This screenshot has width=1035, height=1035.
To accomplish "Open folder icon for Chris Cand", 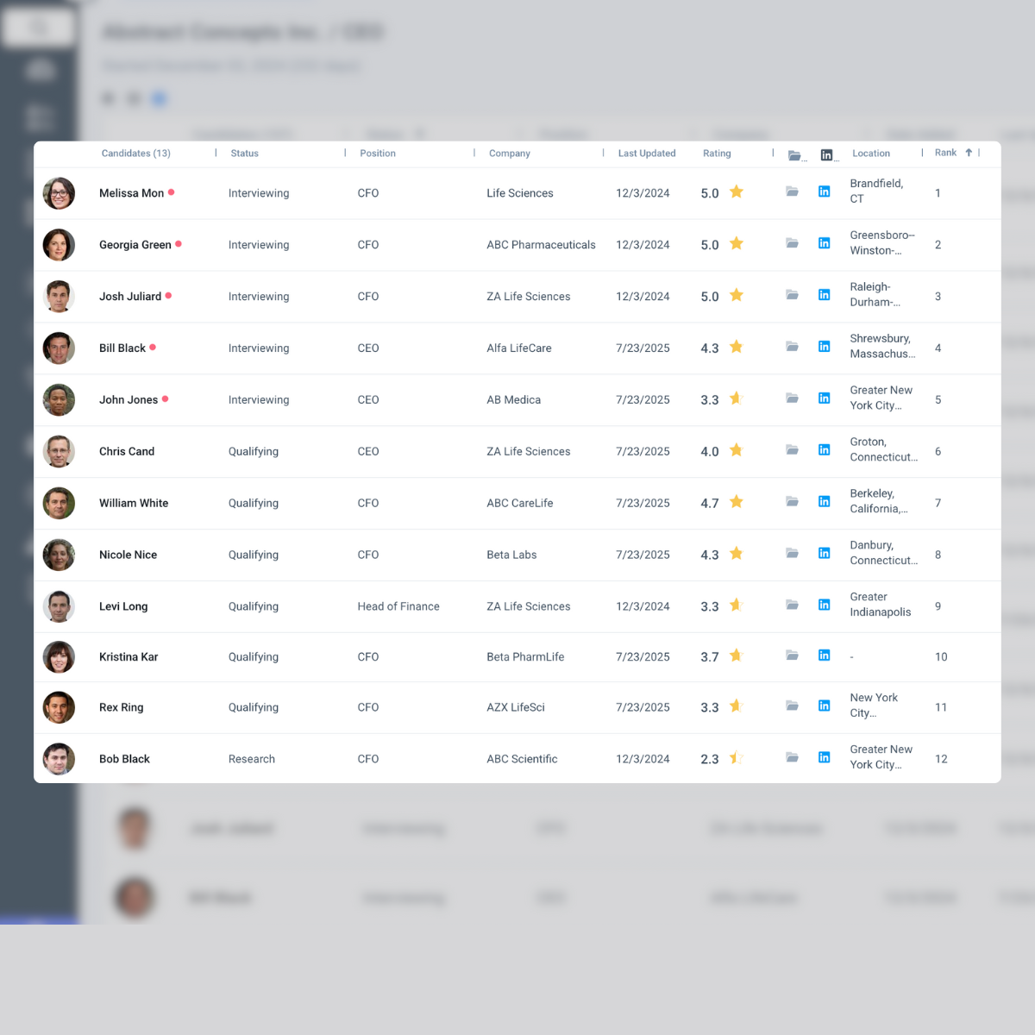I will pos(792,450).
